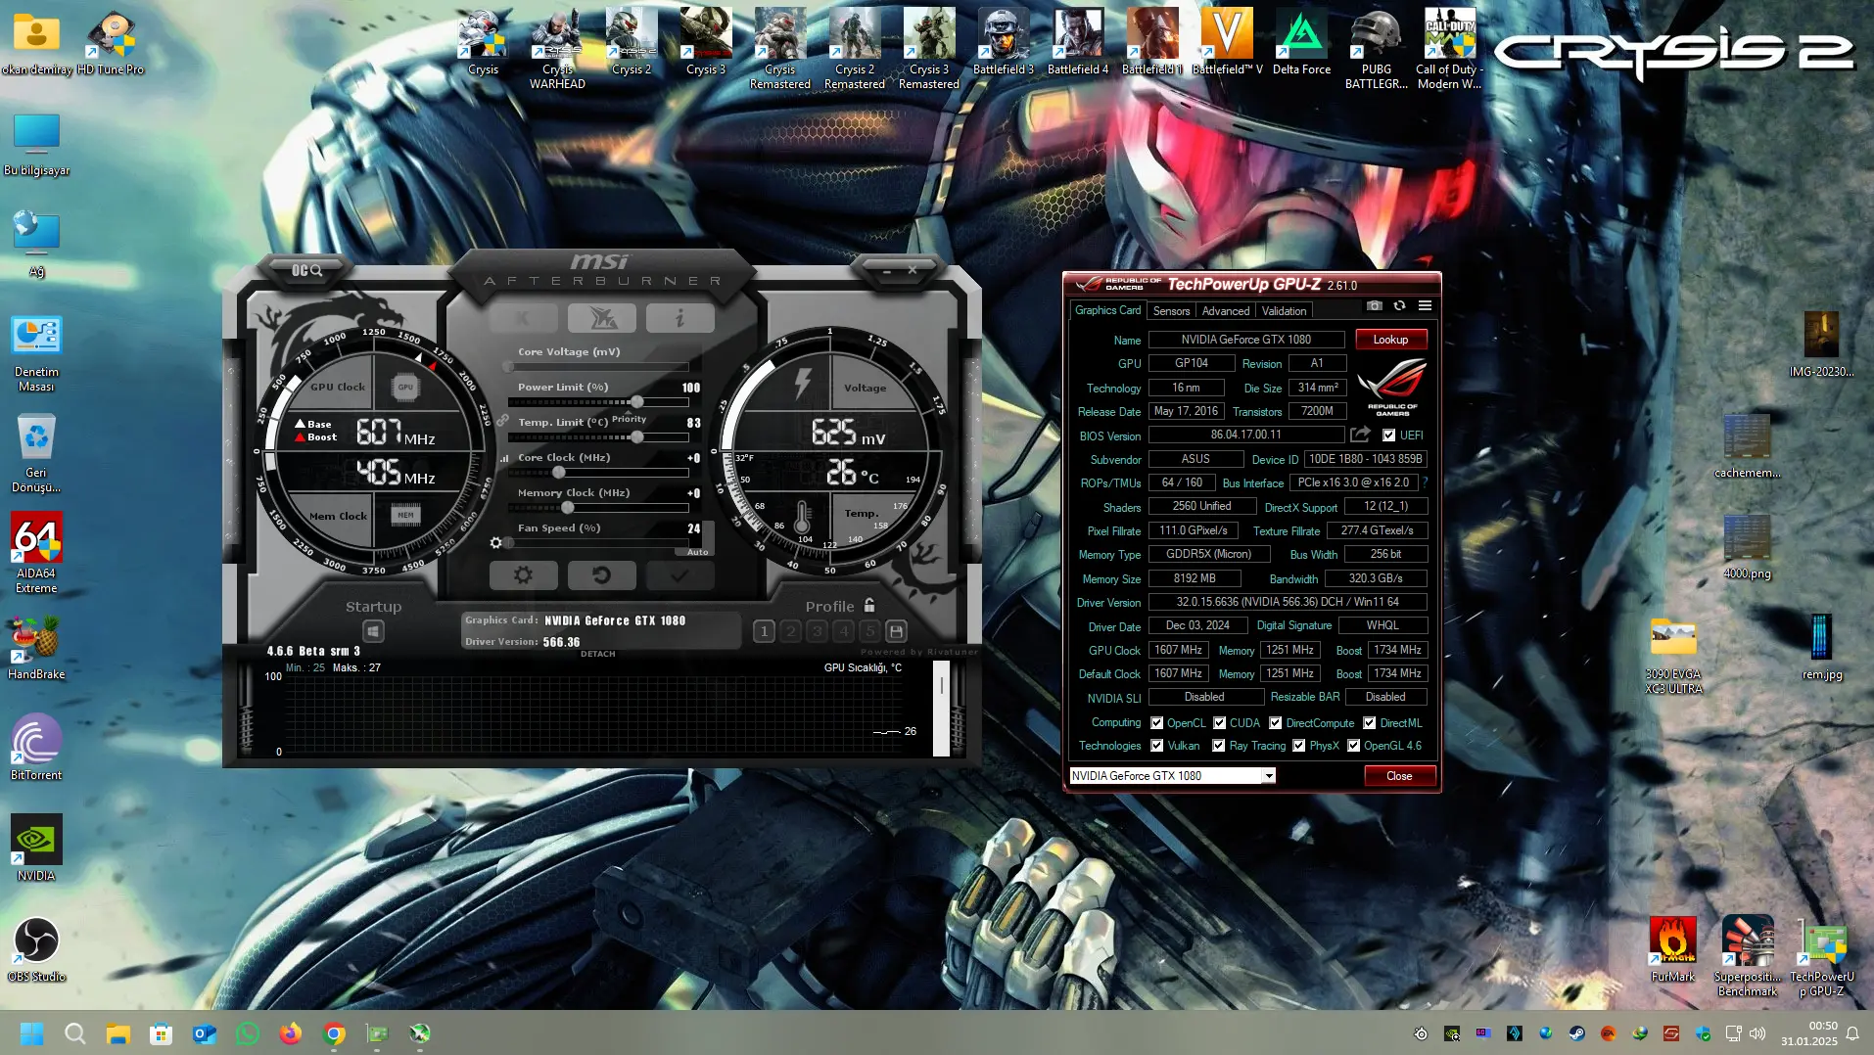This screenshot has height=1055, width=1874.
Task: Select the HandBrake desktop icon
Action: tap(36, 647)
